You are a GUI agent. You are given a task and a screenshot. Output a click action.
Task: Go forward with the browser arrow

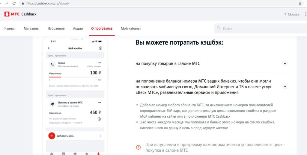(7, 3)
